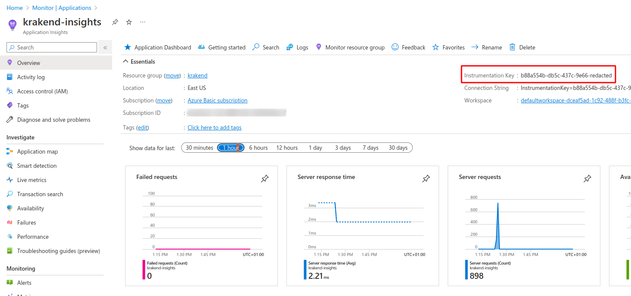Click the Monitor resource group lightbulb icon
This screenshot has width=631, height=296.
[319, 47]
